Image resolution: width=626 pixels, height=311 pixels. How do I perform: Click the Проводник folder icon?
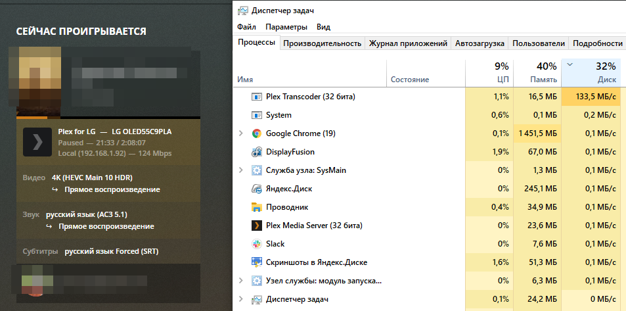coord(257,207)
